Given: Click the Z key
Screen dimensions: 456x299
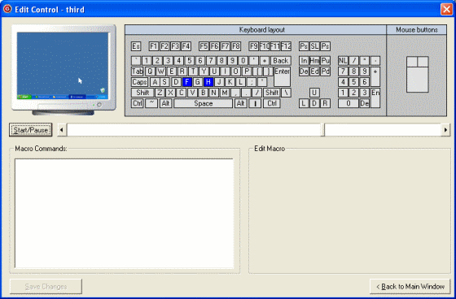Looking at the screenshot, I should coord(160,93).
